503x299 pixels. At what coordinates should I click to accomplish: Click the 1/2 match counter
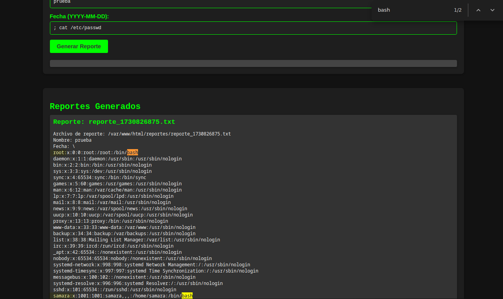click(x=457, y=10)
